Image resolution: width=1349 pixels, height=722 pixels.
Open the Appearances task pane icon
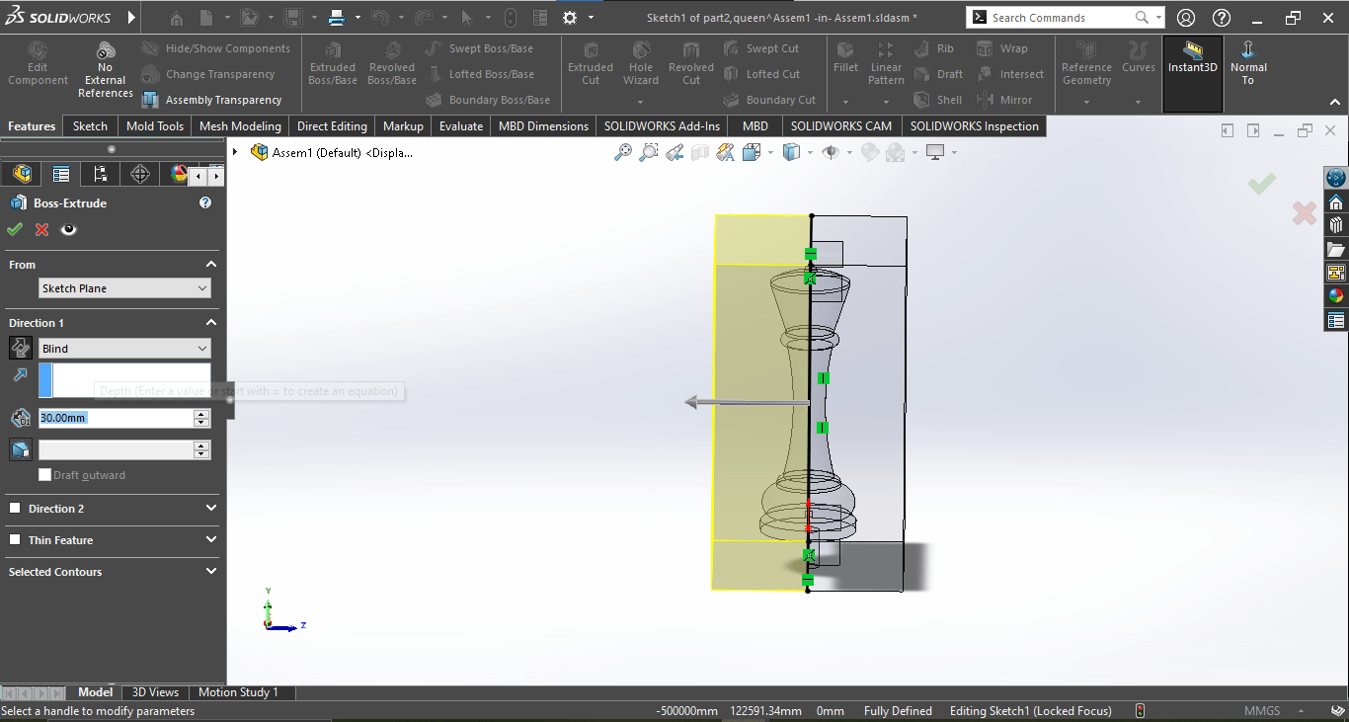click(1336, 296)
